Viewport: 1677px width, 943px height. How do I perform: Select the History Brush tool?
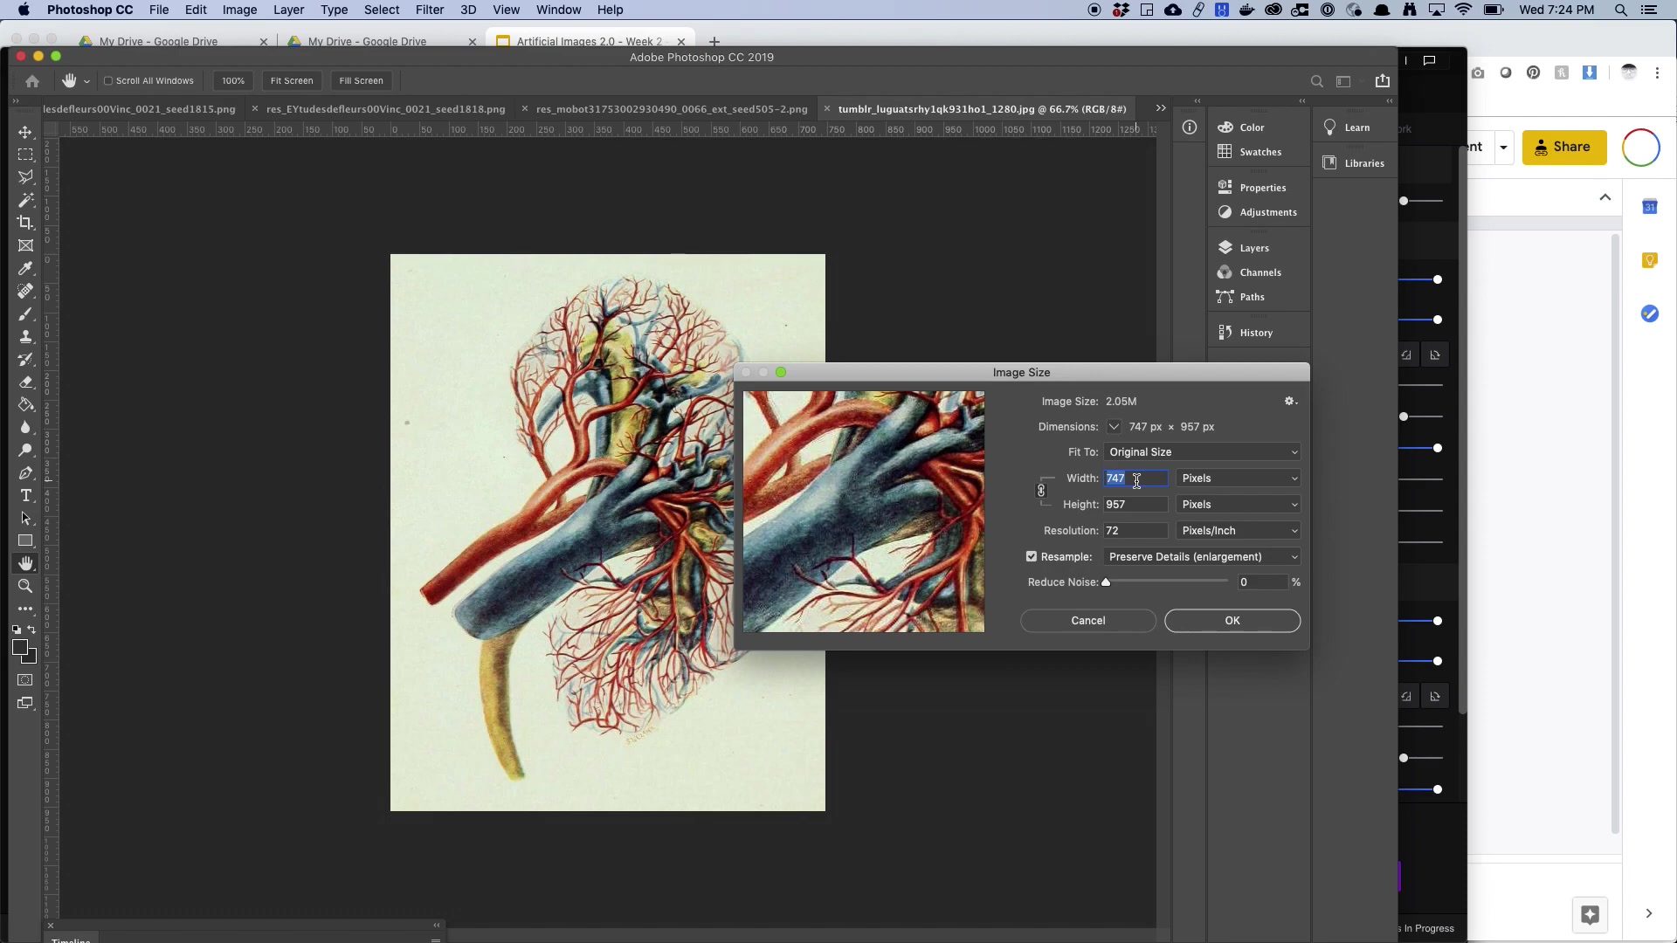click(25, 359)
